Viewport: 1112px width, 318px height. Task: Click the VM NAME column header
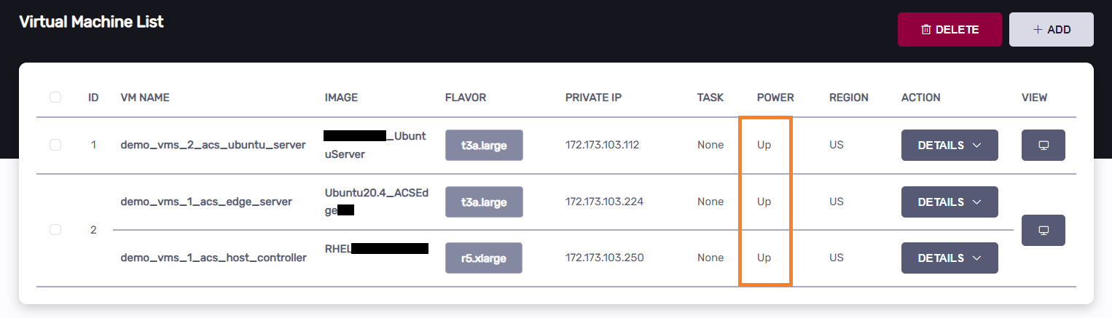point(145,98)
